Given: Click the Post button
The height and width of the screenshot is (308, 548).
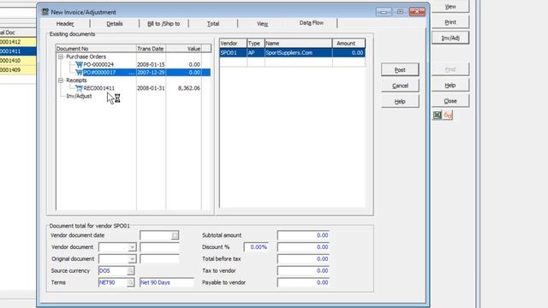Looking at the screenshot, I should point(400,69).
